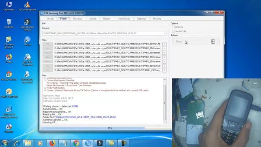Open GSMX_UMTGSM desktop shortcut
Viewport: 261px width, 147px height.
9,94
